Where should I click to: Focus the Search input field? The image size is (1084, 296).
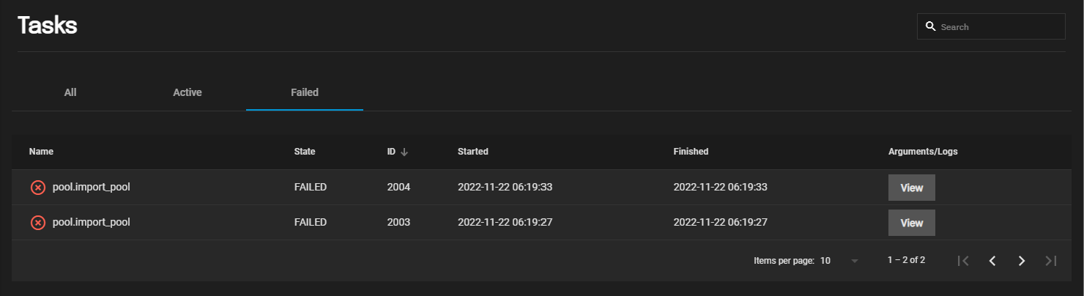coord(991,26)
